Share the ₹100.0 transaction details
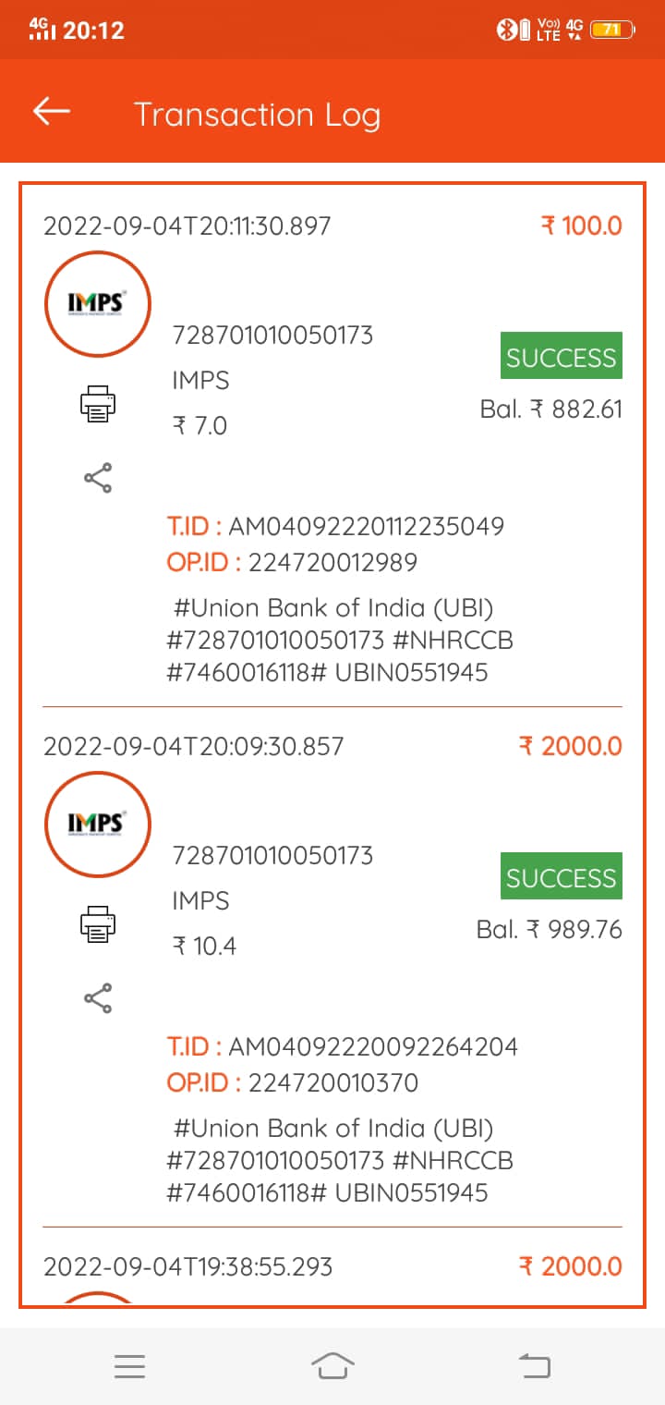The image size is (665, 1405). tap(97, 478)
